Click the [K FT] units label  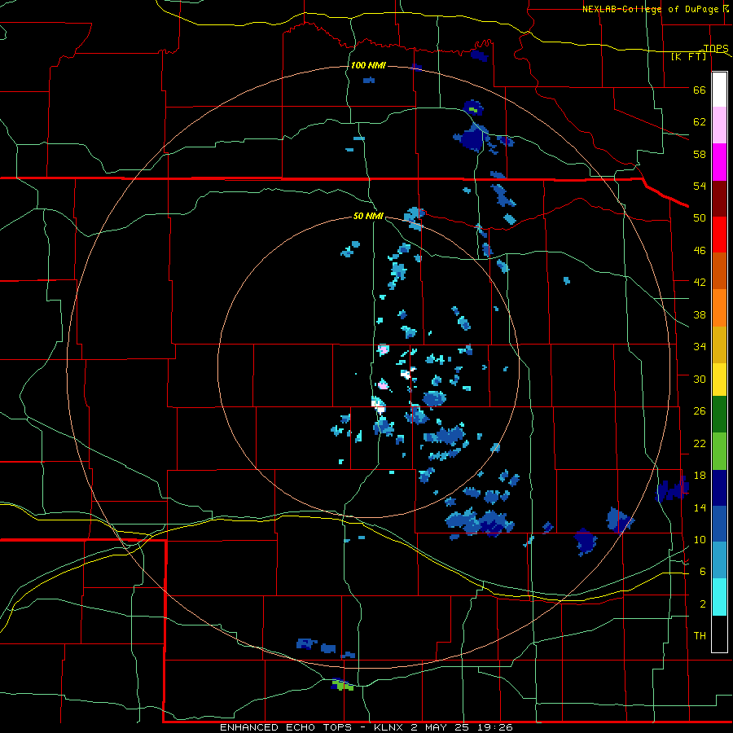pyautogui.click(x=688, y=56)
